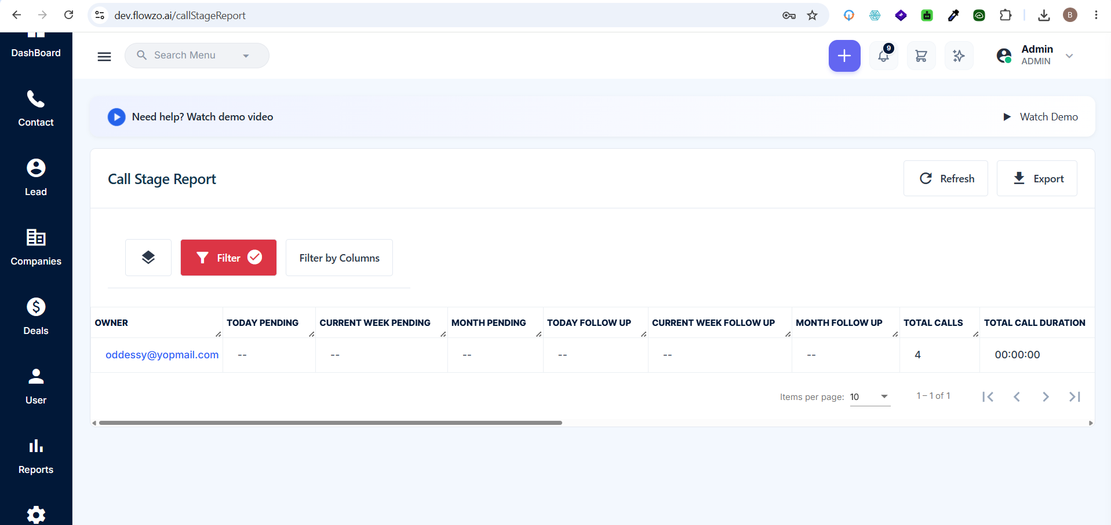Open the Items per page dropdown
1111x525 pixels.
point(870,396)
